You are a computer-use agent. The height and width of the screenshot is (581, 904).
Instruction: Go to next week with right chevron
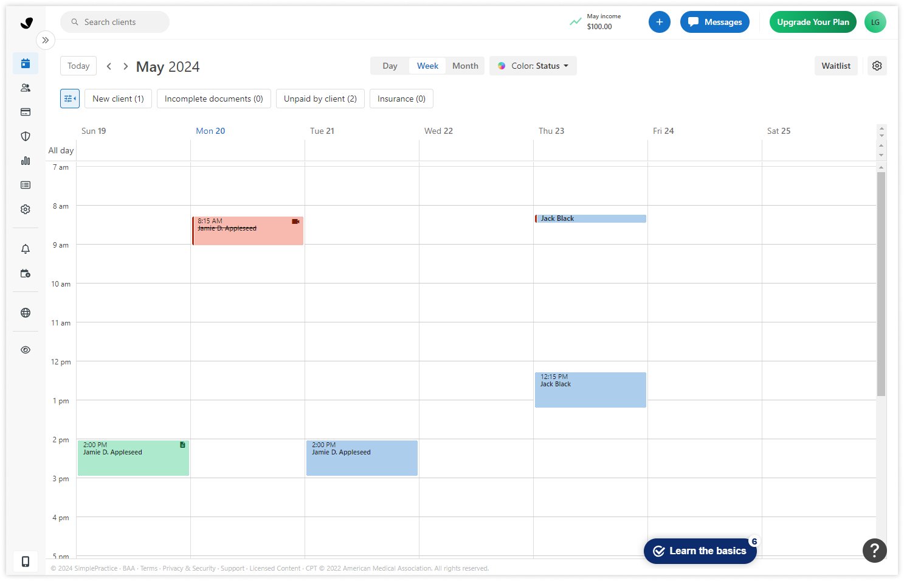pyautogui.click(x=125, y=66)
